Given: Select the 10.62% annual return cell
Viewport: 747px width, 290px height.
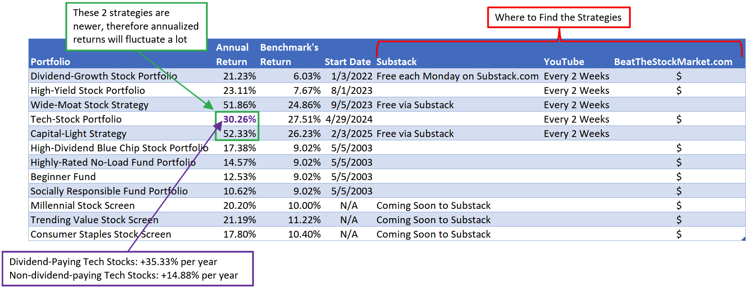Looking at the screenshot, I should click(x=240, y=191).
